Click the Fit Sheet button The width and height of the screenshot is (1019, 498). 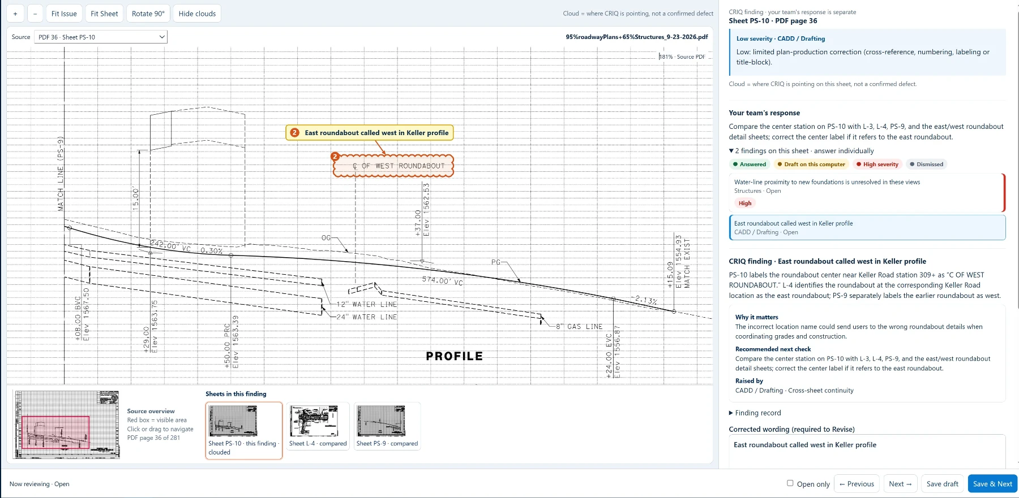click(x=104, y=14)
